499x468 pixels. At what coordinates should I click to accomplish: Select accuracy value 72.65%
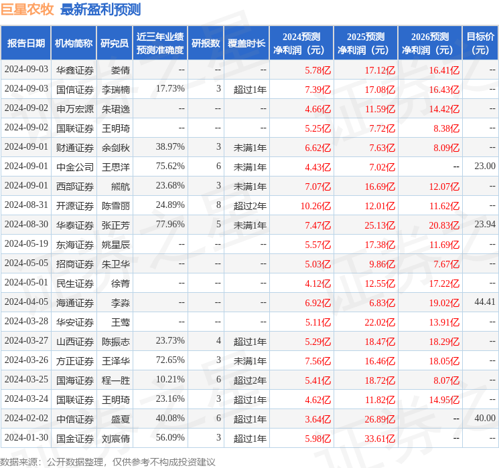170,360
